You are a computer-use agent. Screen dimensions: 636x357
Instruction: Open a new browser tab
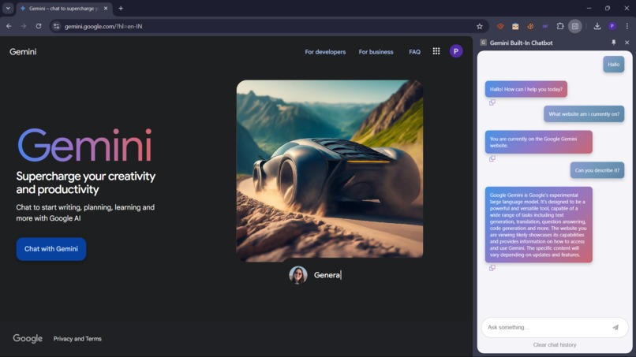pyautogui.click(x=121, y=8)
